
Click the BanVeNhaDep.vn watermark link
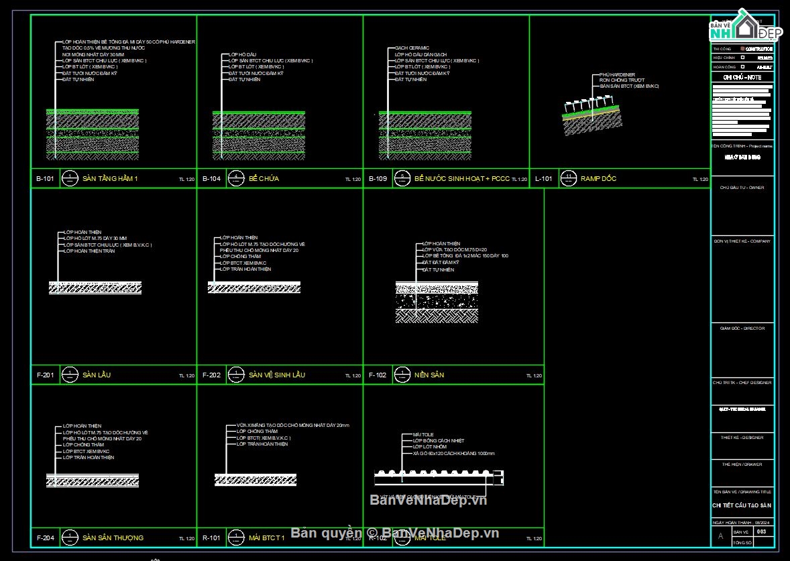428,500
